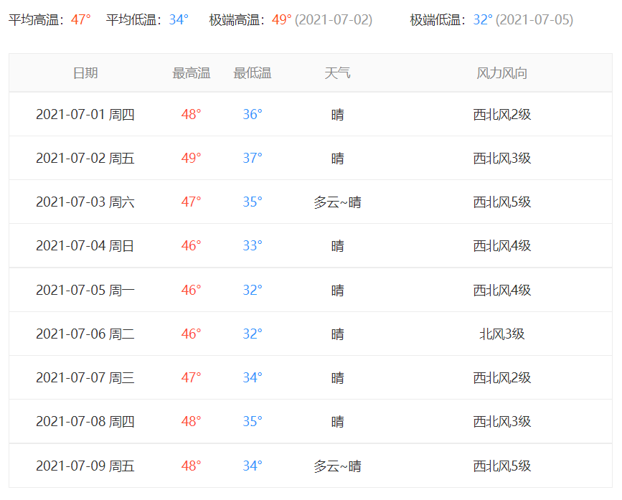Select the date 2021-07-09 周五

(x=85, y=466)
